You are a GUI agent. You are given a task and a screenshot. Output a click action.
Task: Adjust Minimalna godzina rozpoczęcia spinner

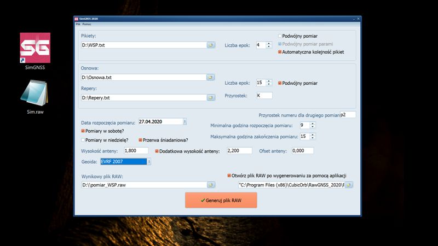[313, 126]
